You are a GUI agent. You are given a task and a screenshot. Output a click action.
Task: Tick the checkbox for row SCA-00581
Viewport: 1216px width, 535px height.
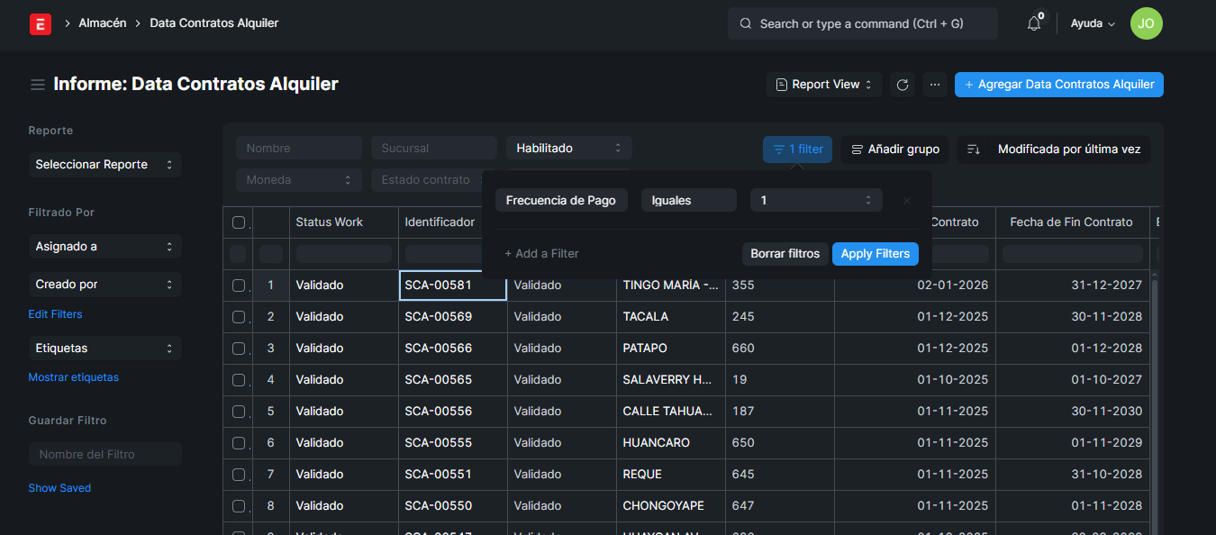click(239, 286)
